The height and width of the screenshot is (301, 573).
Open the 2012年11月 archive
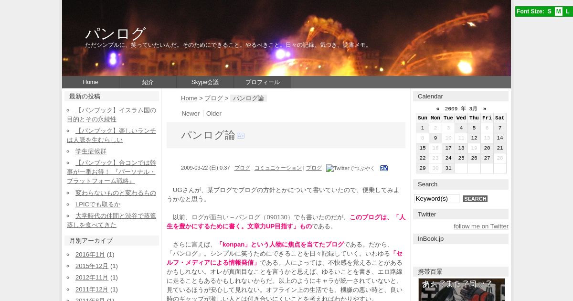pos(92,278)
